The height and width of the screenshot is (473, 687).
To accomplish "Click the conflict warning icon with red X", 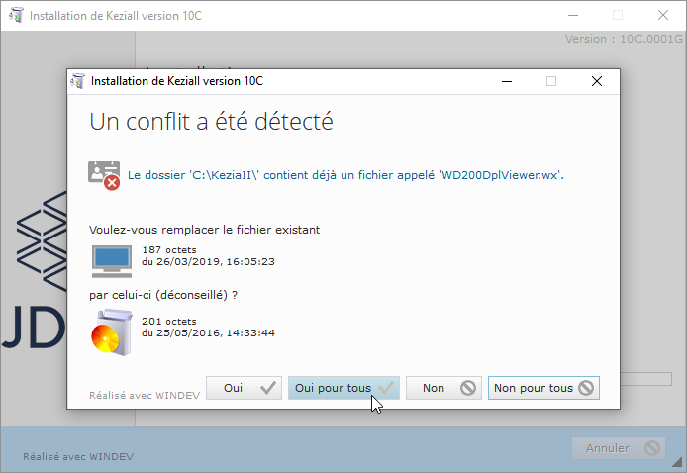I will click(104, 175).
